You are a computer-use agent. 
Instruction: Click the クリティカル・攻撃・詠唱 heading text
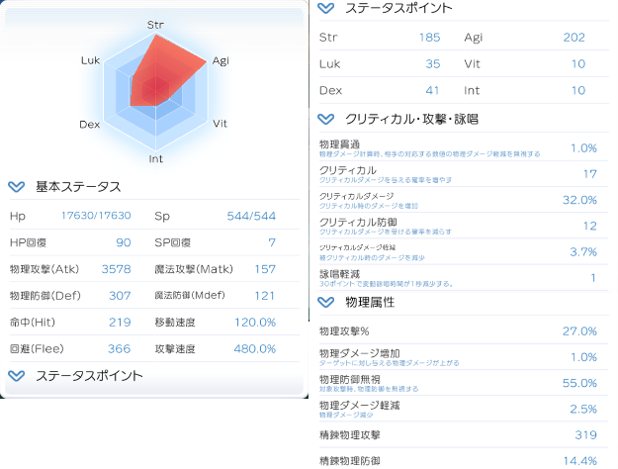[x=411, y=119]
